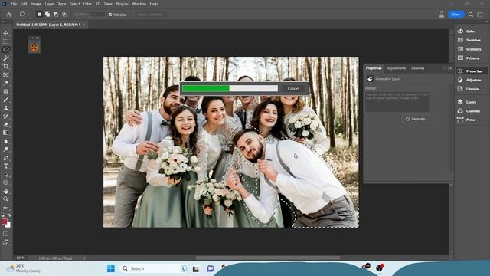The height and width of the screenshot is (276, 490).
Task: Select the Eraser tool
Action: pos(6,124)
